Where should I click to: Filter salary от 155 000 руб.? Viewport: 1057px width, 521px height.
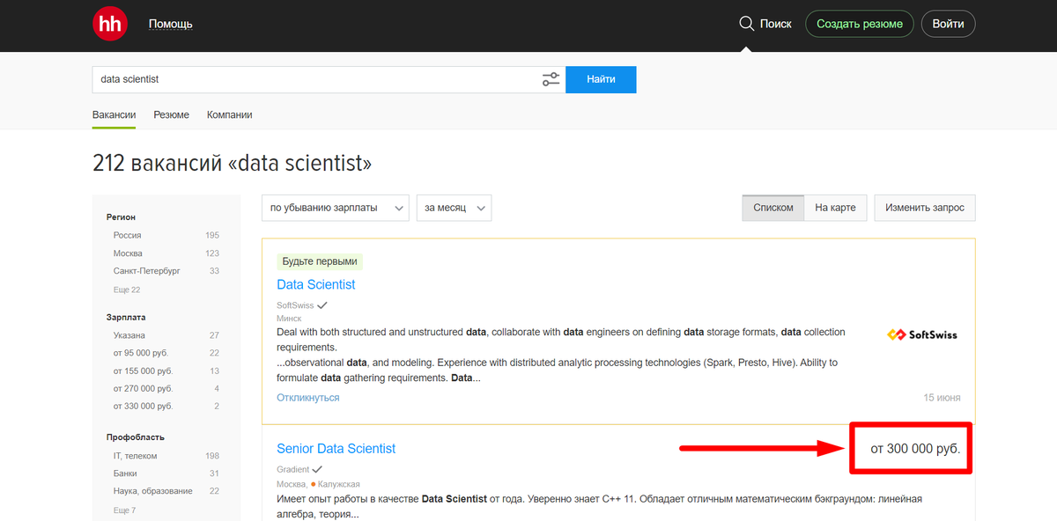click(143, 371)
